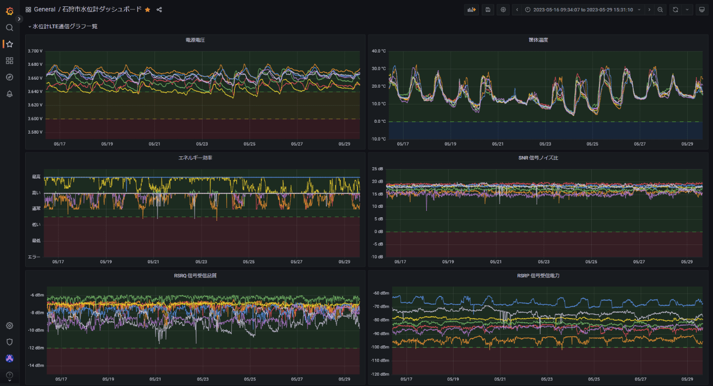Viewport: 713px width, 386px height.
Task: Click the General folder breadcrumb link
Action: tap(45, 9)
